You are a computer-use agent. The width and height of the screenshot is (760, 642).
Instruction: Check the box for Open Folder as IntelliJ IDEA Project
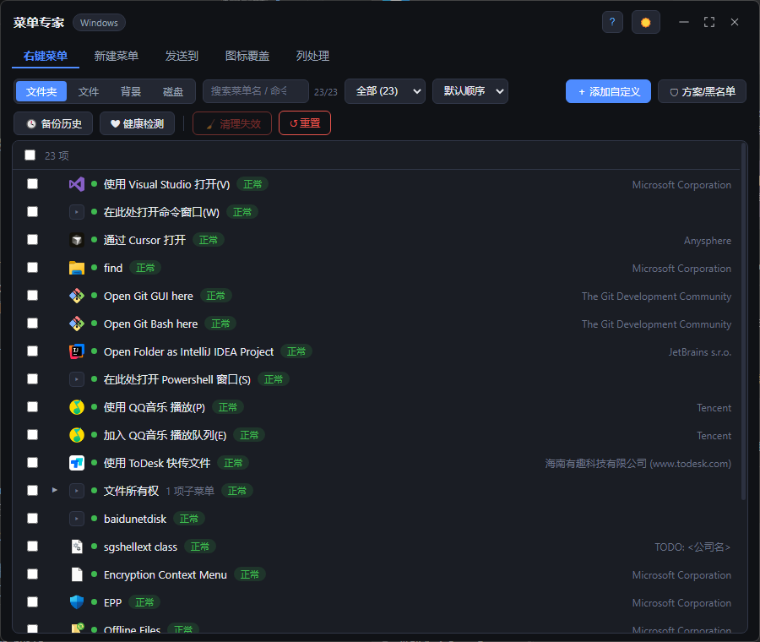32,351
